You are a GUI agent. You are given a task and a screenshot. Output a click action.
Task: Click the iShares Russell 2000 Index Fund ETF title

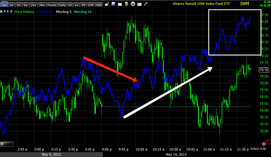(201, 4)
